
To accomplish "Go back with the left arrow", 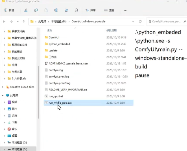I will 4,22.
